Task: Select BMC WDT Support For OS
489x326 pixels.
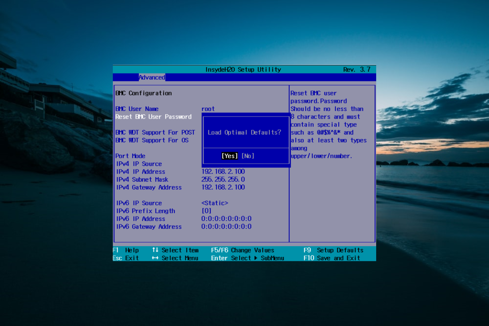Action: (x=152, y=140)
